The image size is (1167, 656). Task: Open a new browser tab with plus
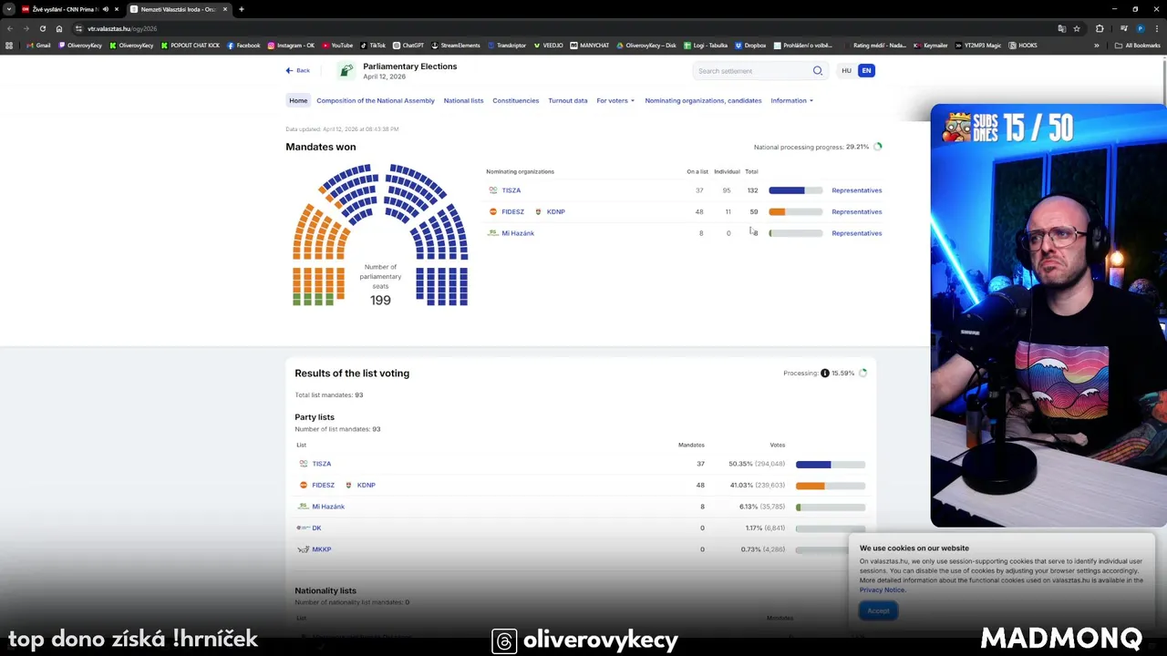[241, 9]
